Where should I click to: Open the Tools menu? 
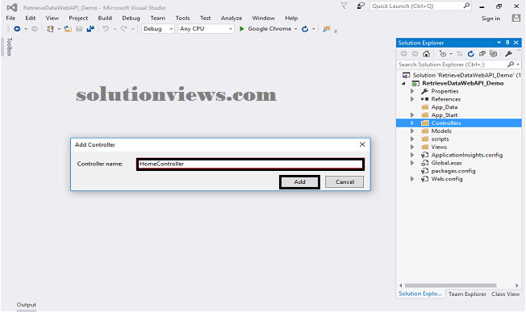[x=182, y=18]
